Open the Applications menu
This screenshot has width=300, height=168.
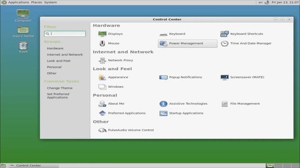[19, 2]
